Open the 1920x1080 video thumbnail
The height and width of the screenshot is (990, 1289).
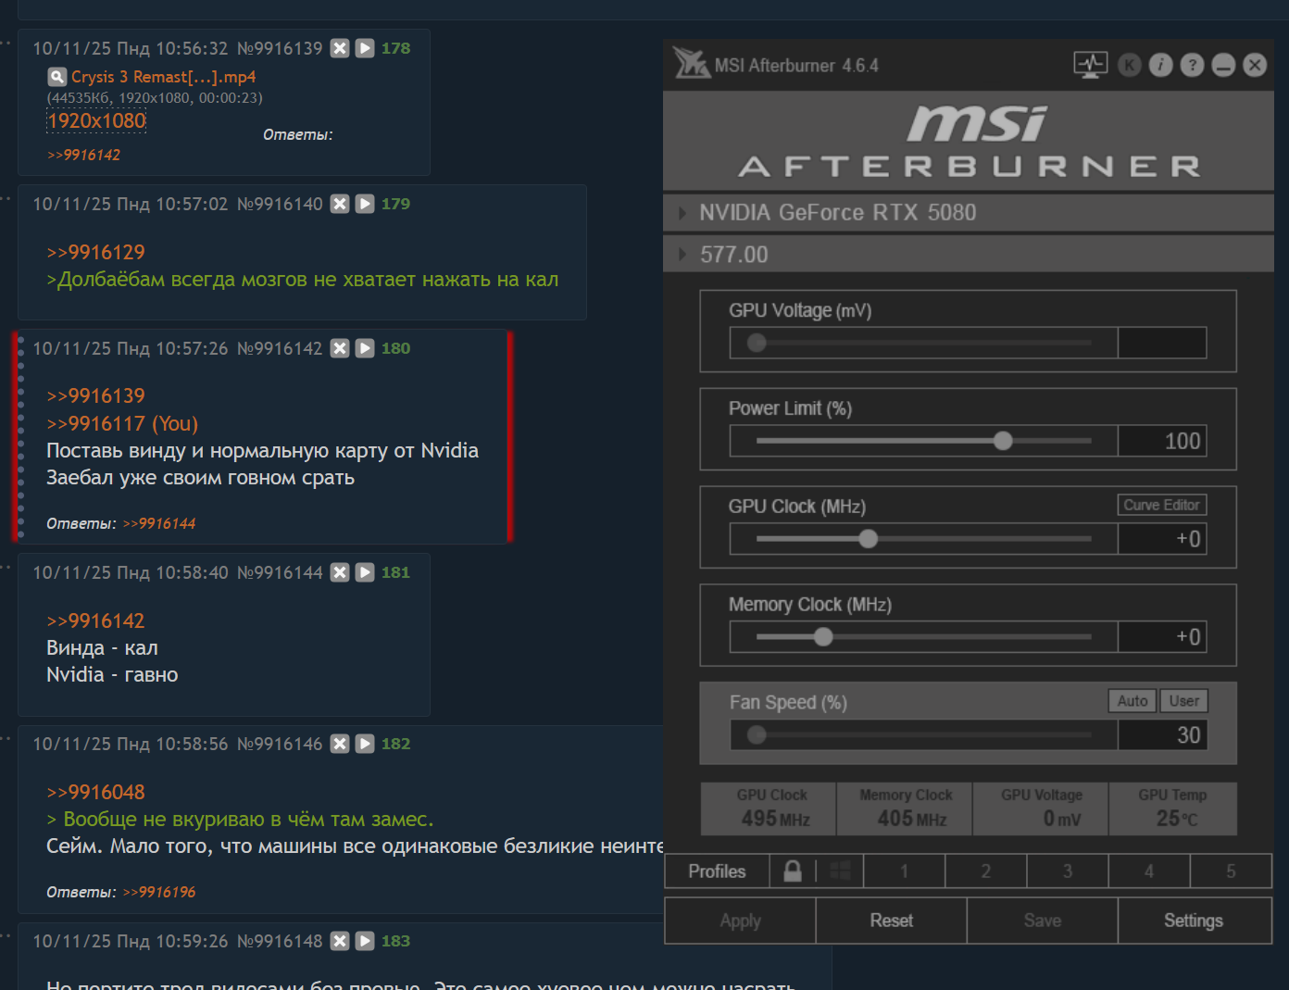pos(97,120)
